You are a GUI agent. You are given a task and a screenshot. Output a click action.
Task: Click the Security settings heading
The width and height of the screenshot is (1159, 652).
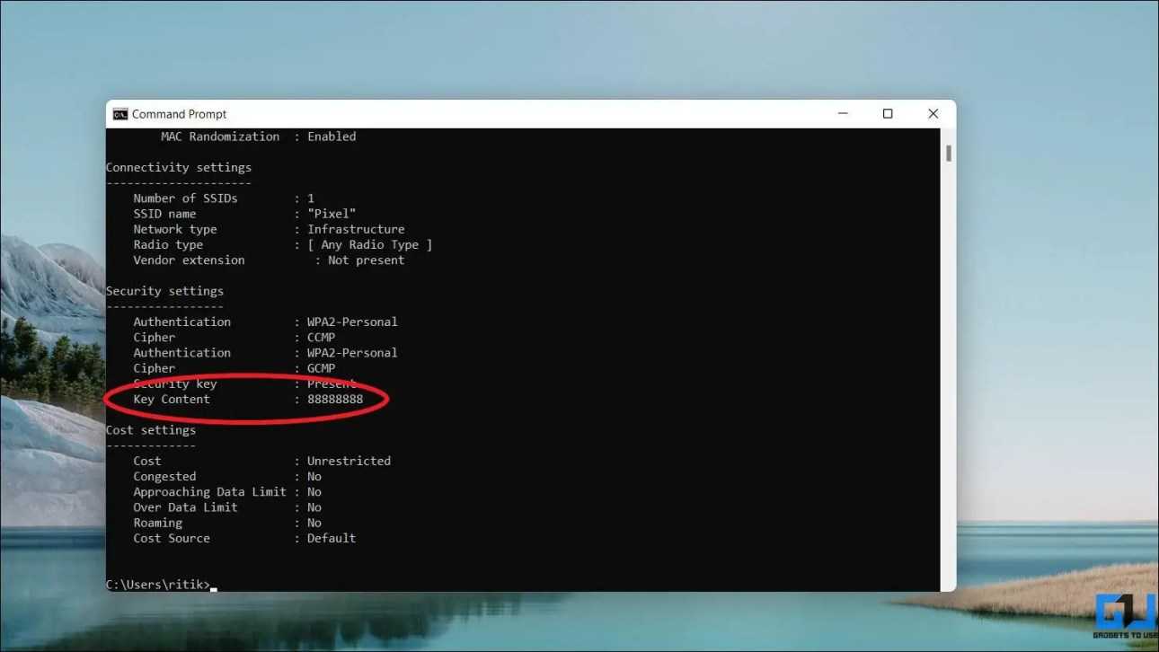point(164,291)
